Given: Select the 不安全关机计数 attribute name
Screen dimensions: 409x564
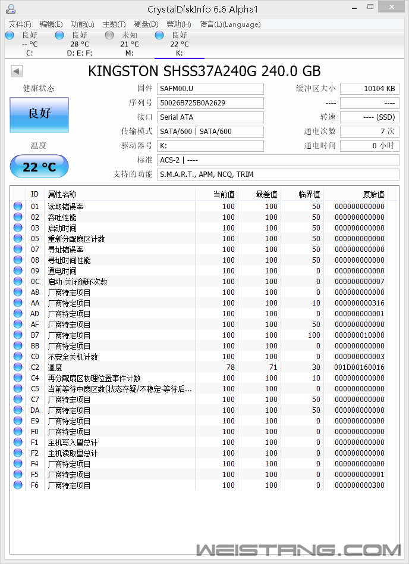Looking at the screenshot, I should click(73, 357).
